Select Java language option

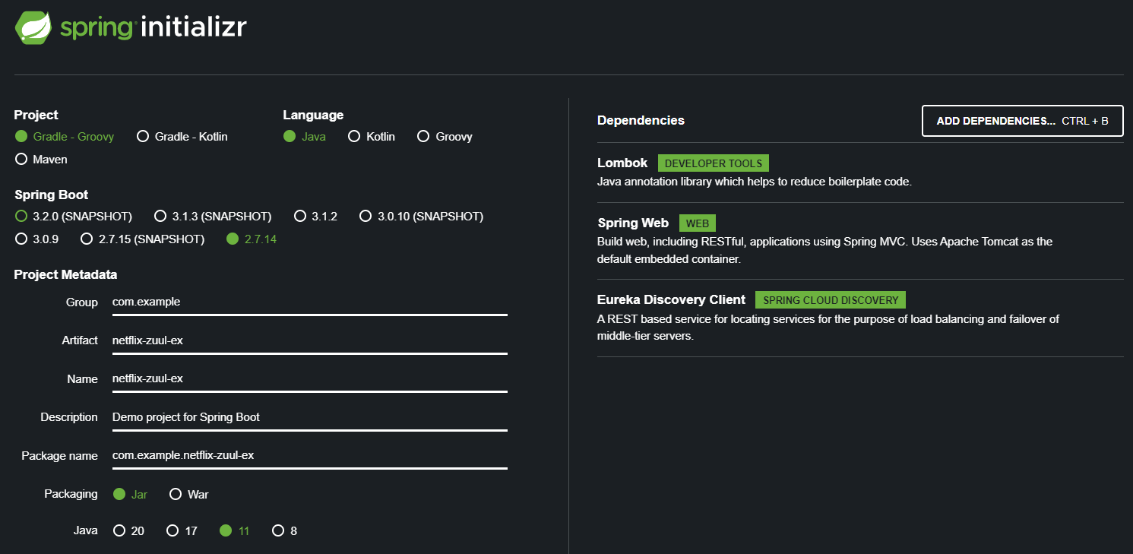tap(305, 137)
